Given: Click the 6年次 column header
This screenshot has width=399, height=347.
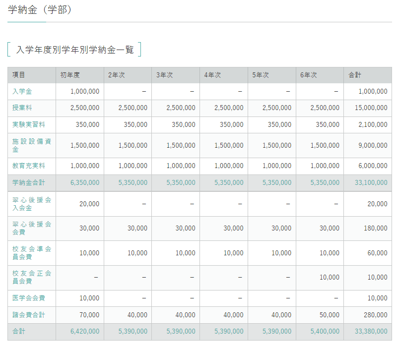Looking at the screenshot, I should tap(308, 75).
